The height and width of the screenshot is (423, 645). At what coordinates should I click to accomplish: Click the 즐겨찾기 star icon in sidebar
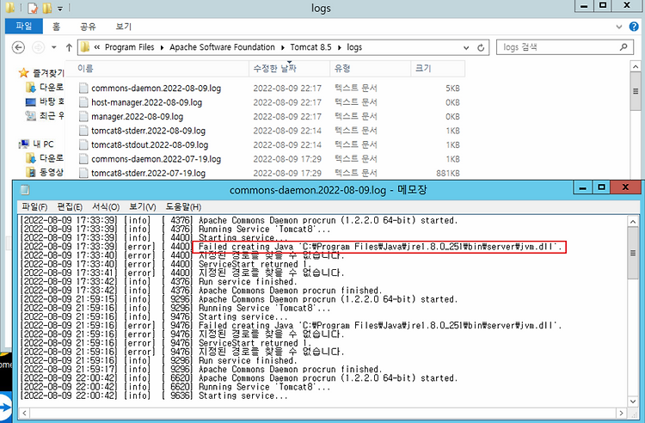pos(23,73)
